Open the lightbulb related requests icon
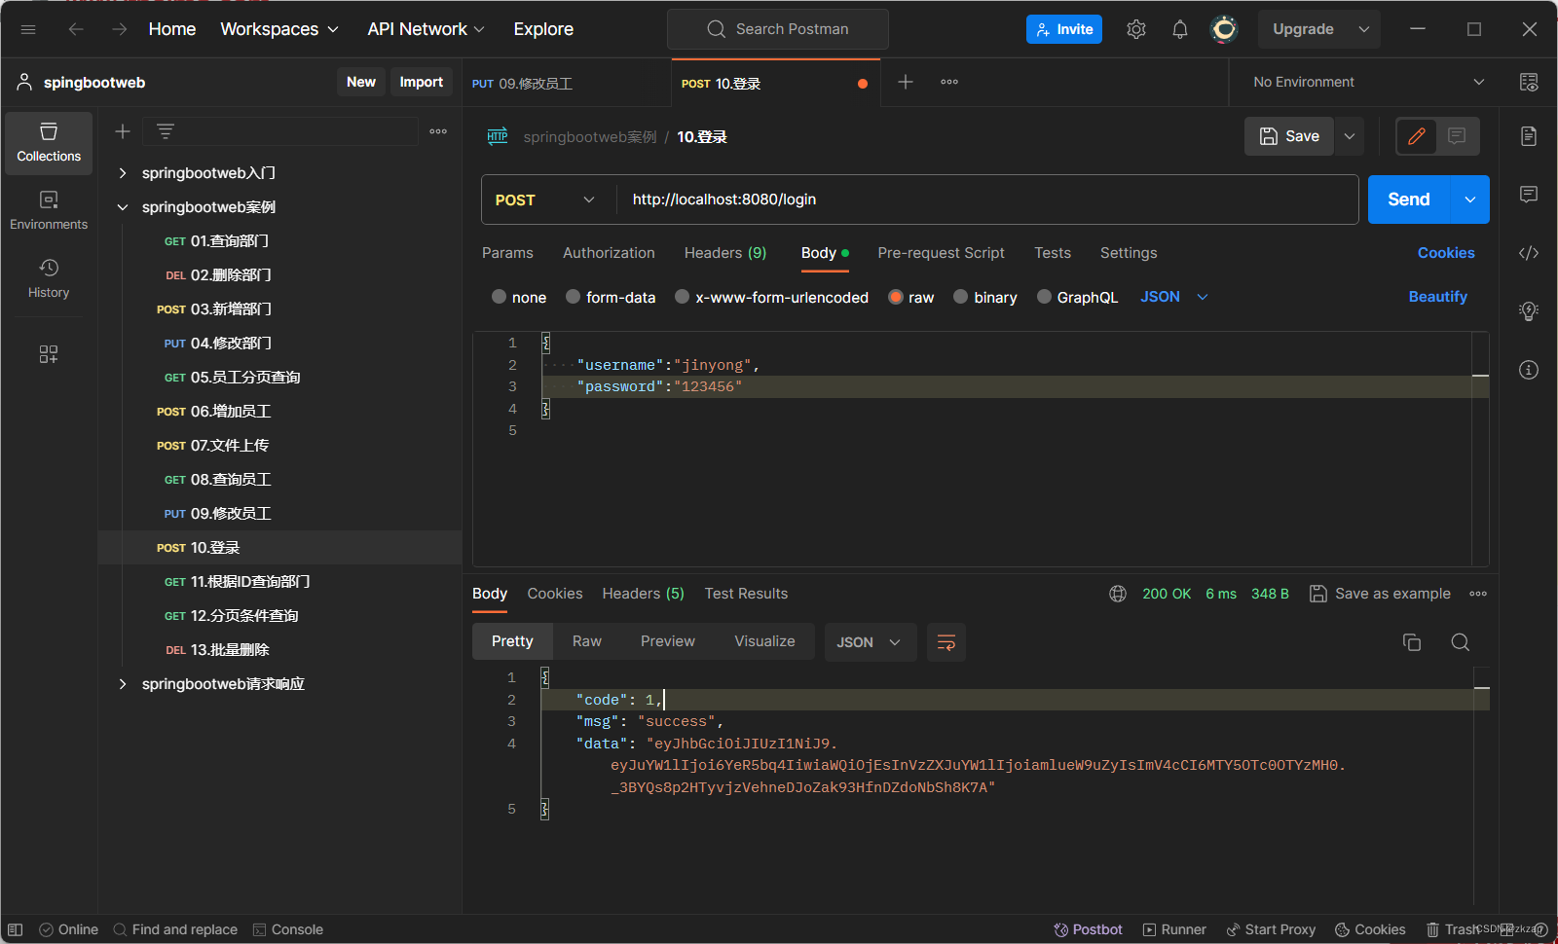This screenshot has width=1558, height=944. [1529, 311]
